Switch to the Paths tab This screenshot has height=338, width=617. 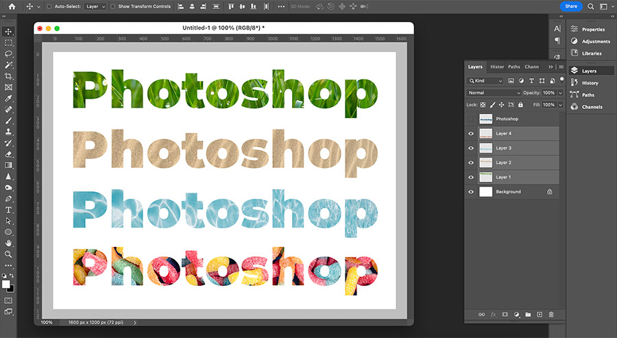tap(514, 67)
